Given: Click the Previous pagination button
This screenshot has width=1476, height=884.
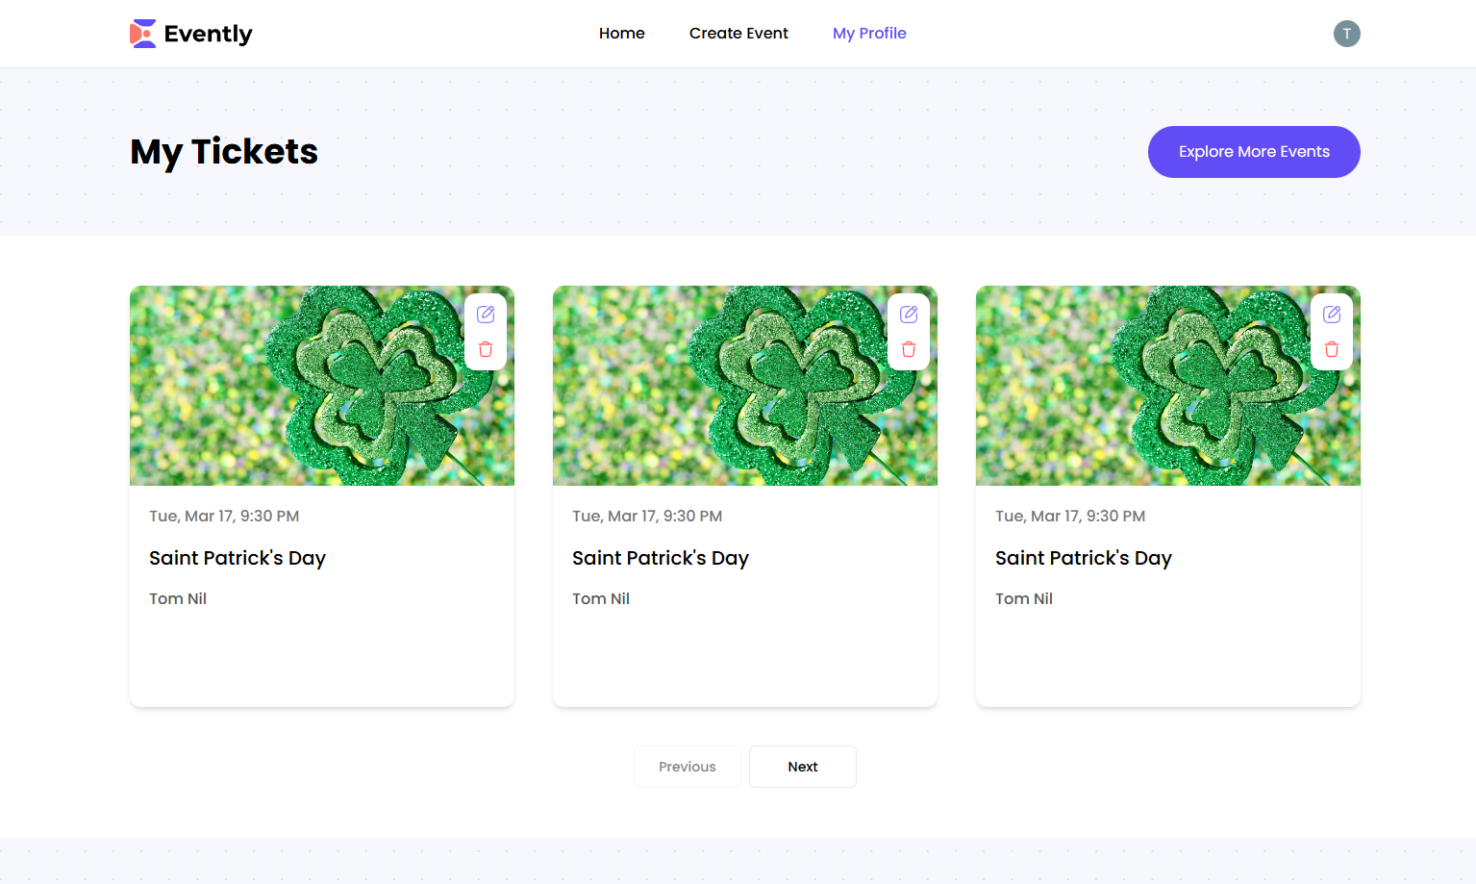Looking at the screenshot, I should coord(688,767).
